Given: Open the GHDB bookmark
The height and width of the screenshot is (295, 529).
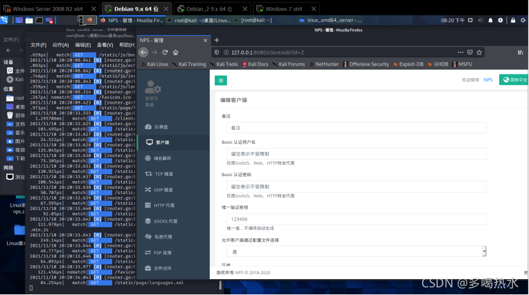Looking at the screenshot, I should click(438, 64).
